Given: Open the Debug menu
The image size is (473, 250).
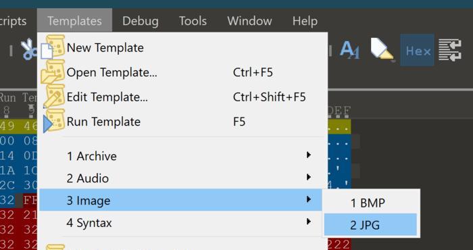Looking at the screenshot, I should coord(141,21).
